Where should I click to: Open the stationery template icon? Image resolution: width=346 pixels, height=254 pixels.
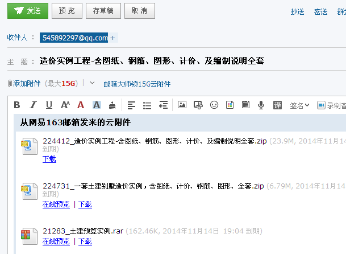coord(230,105)
